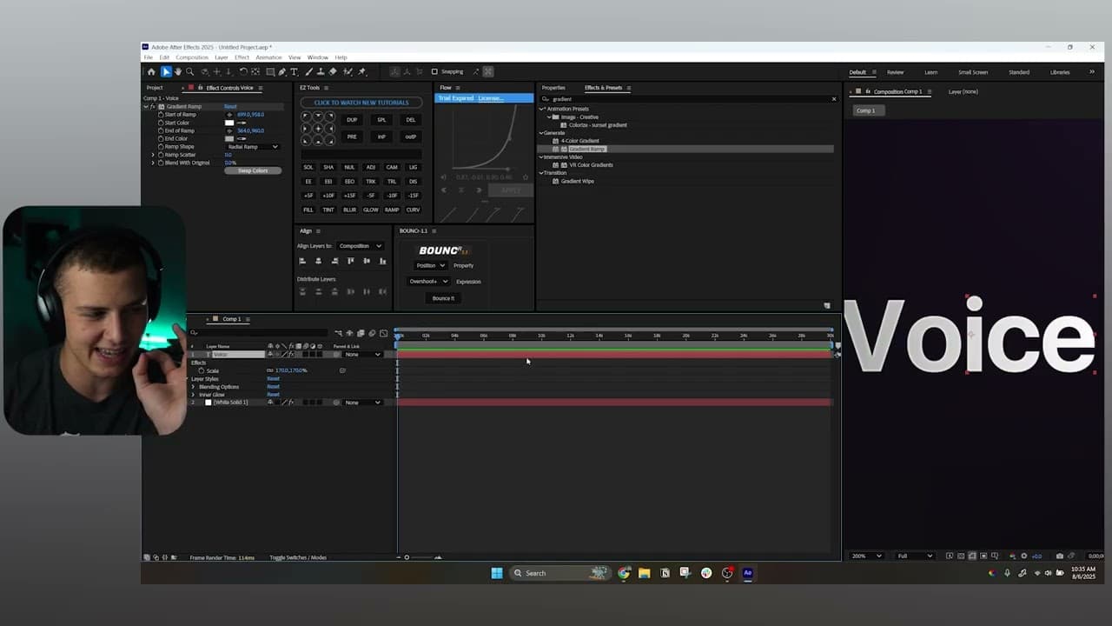The height and width of the screenshot is (626, 1112).
Task: Toggle the Scale property stopwatch
Action: [202, 370]
